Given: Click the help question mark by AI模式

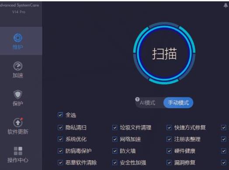Looking at the screenshot, I should pyautogui.click(x=137, y=99).
